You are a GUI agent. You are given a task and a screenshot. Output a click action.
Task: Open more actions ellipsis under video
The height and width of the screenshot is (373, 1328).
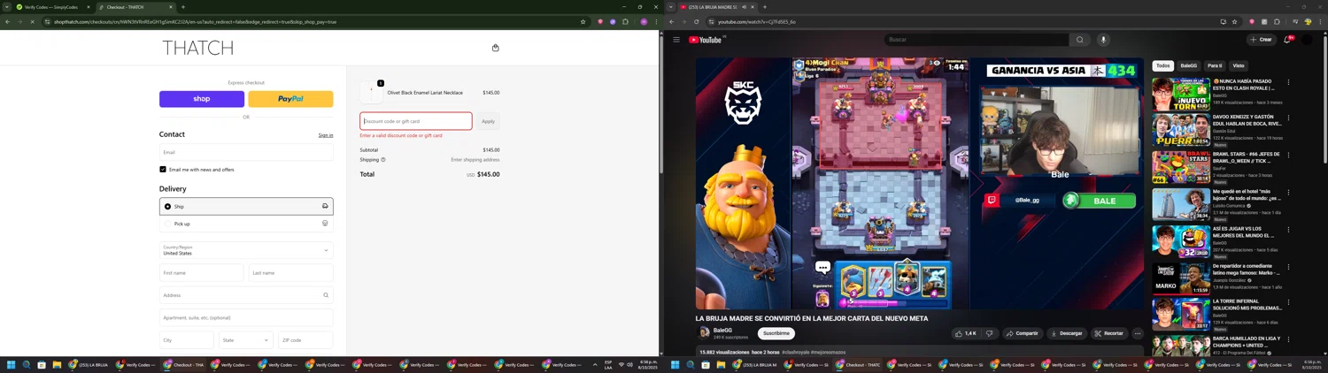pos(1138,333)
